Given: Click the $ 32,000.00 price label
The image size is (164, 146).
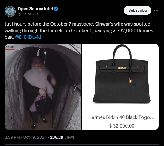Looking at the screenshot, I should [x=122, y=126].
